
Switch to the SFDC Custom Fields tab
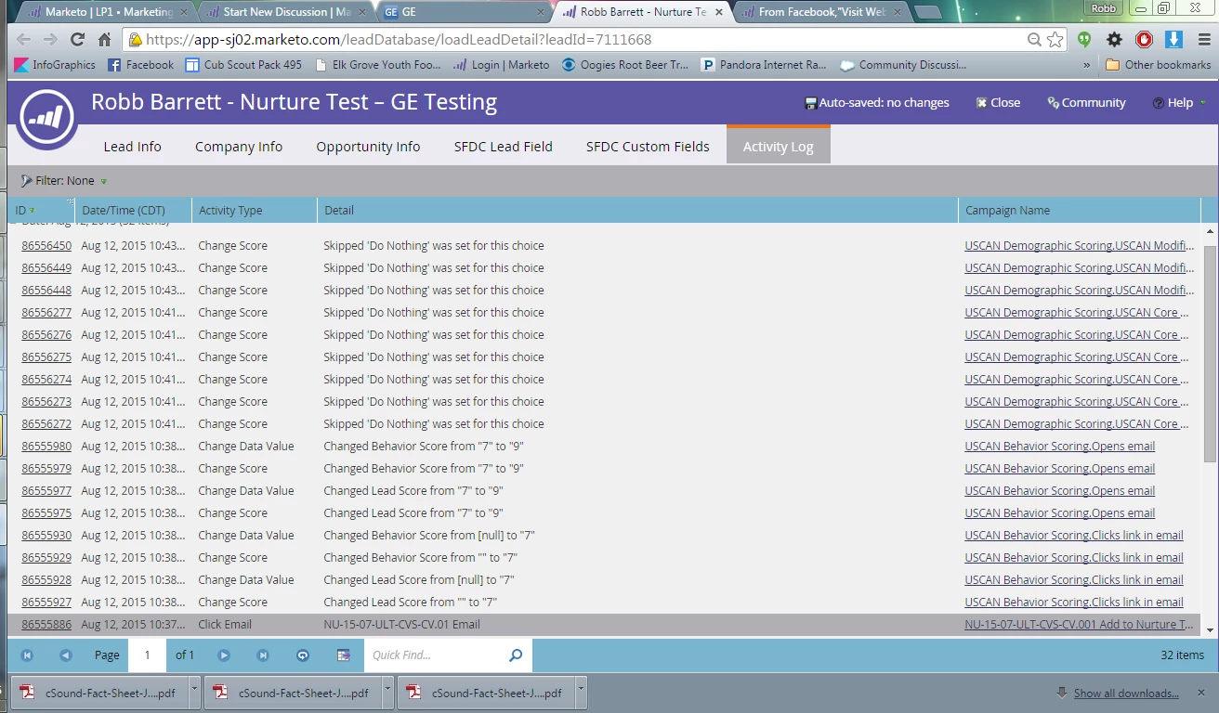(x=648, y=147)
